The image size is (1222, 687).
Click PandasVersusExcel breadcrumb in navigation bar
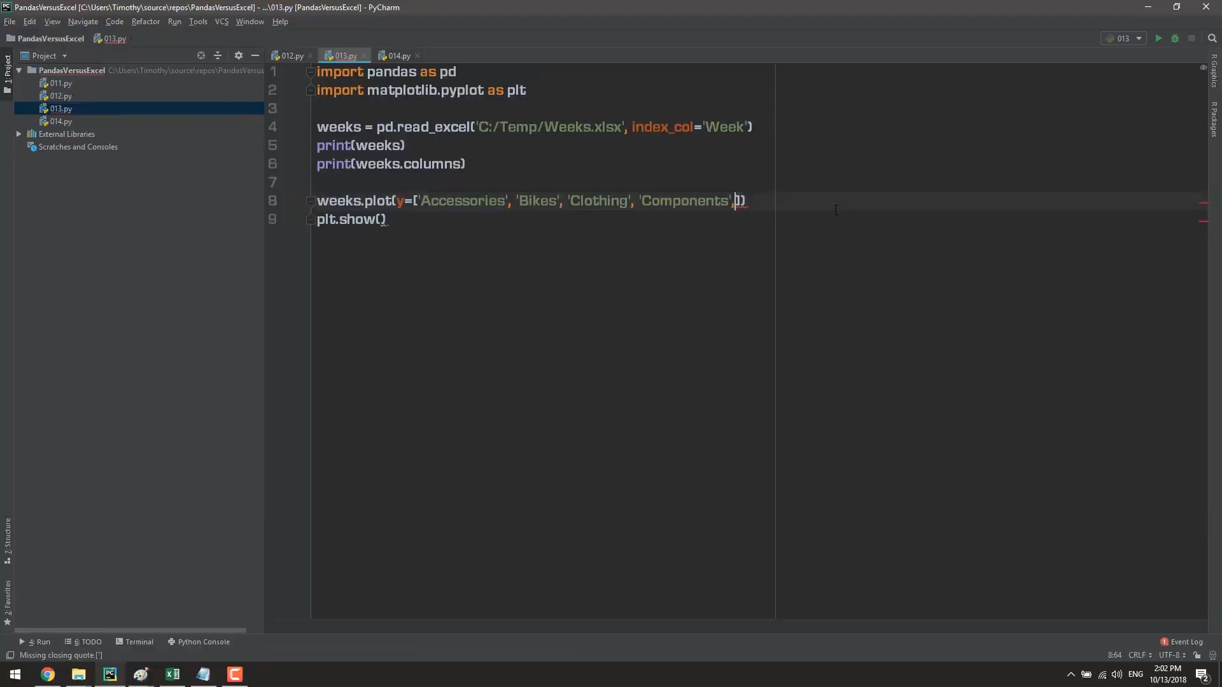(46, 38)
